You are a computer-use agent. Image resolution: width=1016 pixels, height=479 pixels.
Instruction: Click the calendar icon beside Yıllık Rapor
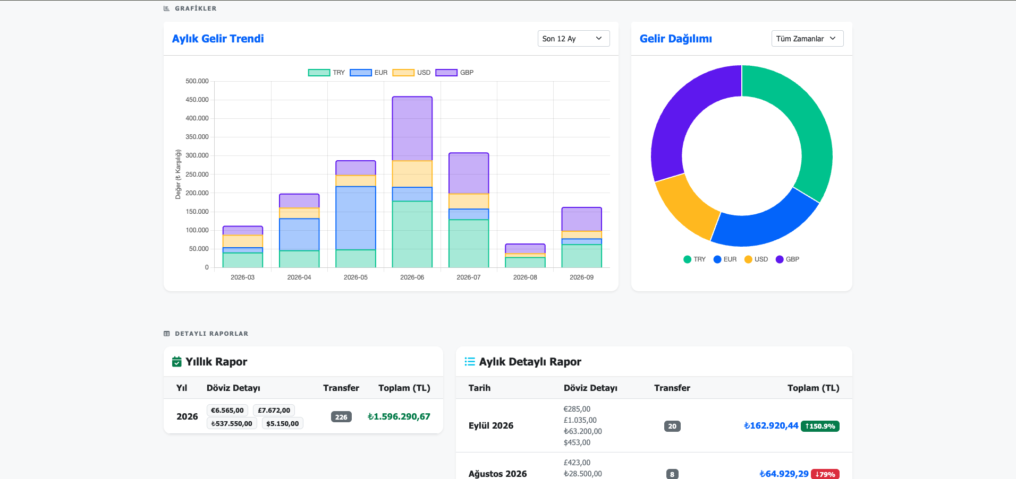(177, 362)
